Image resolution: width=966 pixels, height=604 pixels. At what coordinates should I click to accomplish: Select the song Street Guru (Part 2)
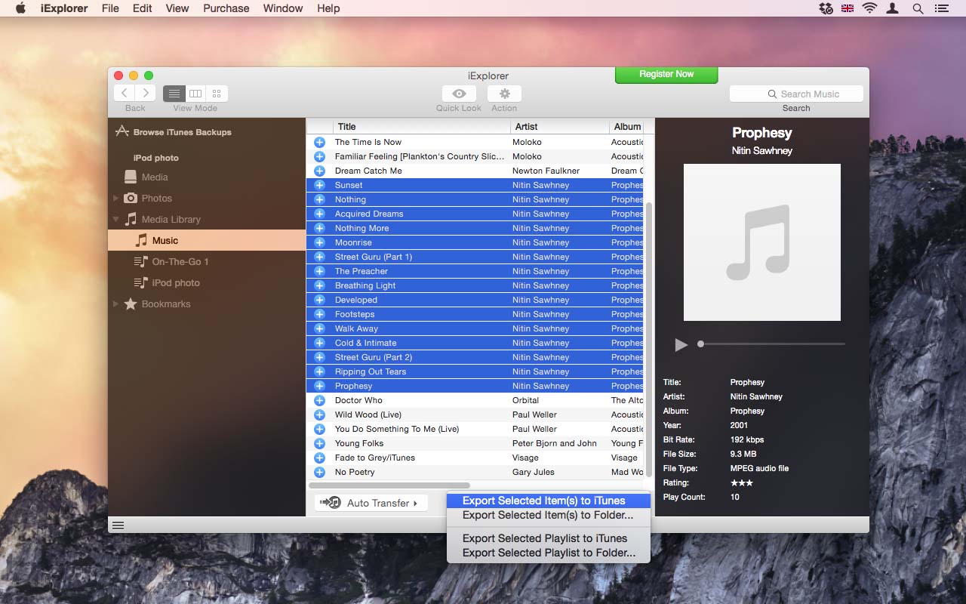475,357
